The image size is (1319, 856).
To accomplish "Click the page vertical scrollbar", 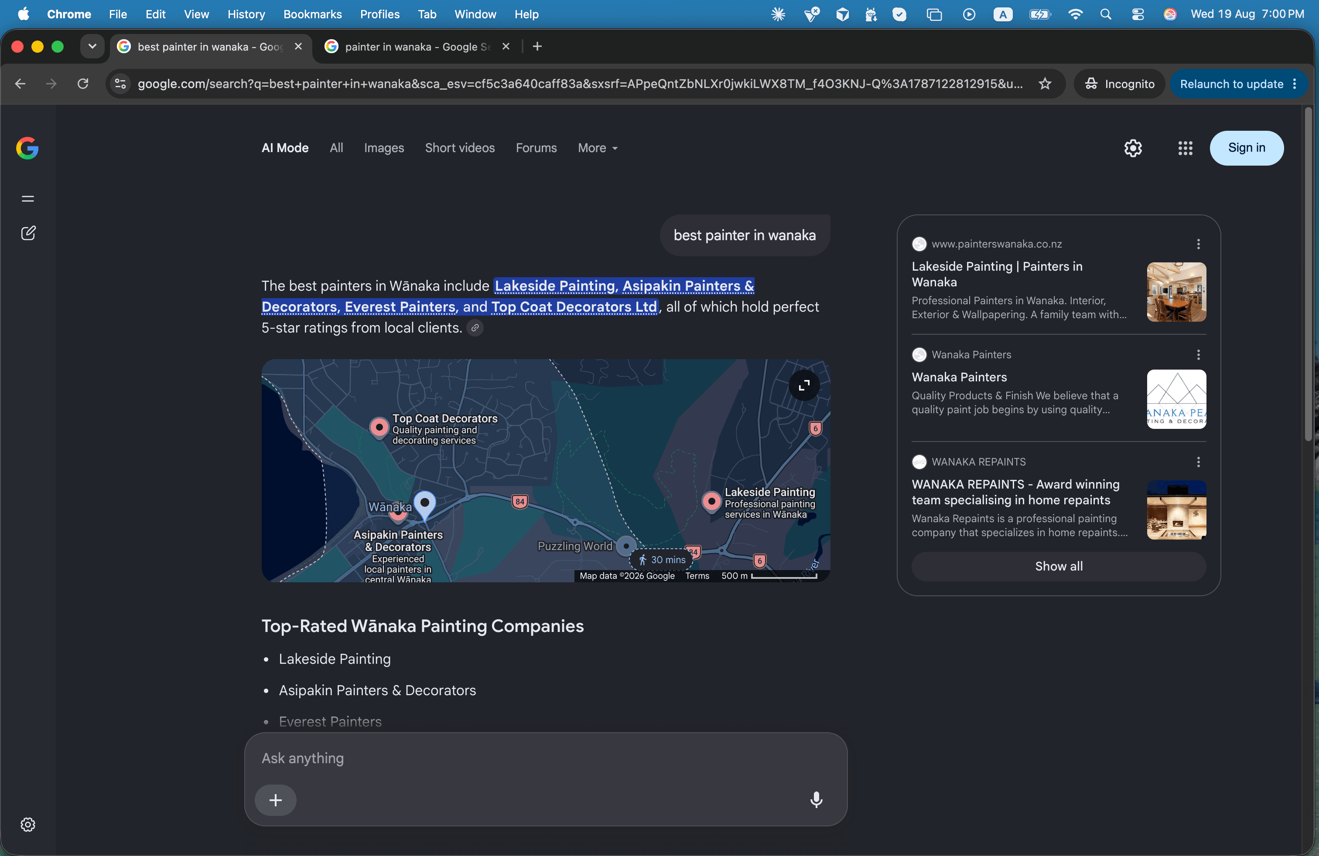I will [x=1308, y=275].
